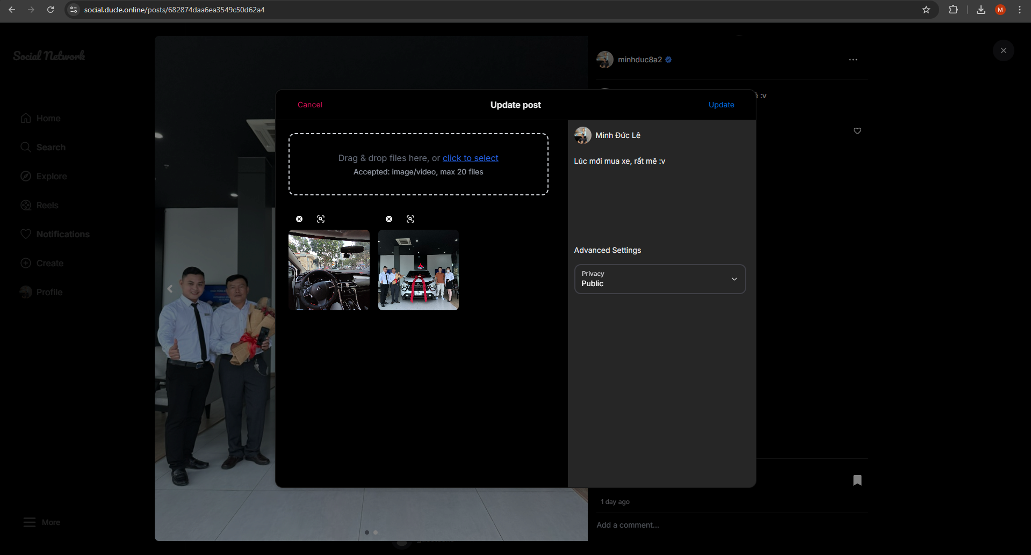The height and width of the screenshot is (555, 1031).
Task: Edit the caption text 'Lúc mới mua xe'
Action: 619,161
